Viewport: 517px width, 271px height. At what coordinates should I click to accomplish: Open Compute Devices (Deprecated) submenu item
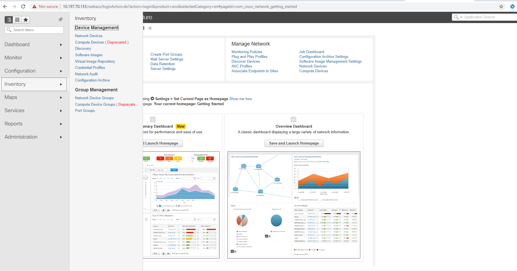point(102,42)
